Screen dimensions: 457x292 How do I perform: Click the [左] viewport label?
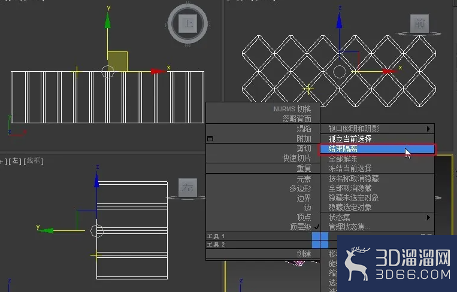[15, 162]
